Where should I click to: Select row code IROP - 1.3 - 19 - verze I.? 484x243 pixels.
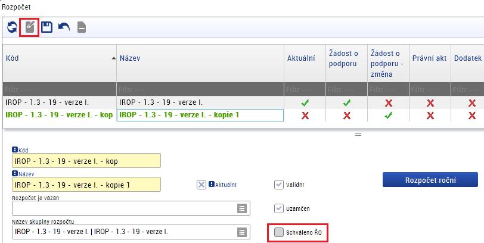[x=60, y=102]
